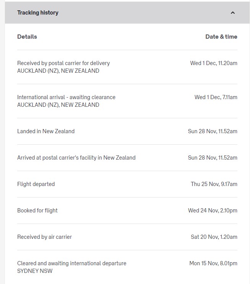
Task: Select 'Arrived at postal carrier's facility' entry
Action: click(76, 158)
